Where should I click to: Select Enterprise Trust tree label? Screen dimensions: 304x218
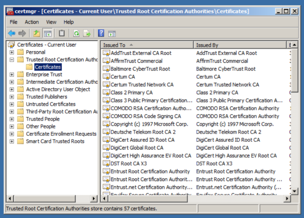pos(44,75)
